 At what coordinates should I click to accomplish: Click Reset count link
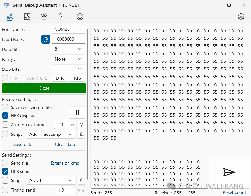[234, 192]
